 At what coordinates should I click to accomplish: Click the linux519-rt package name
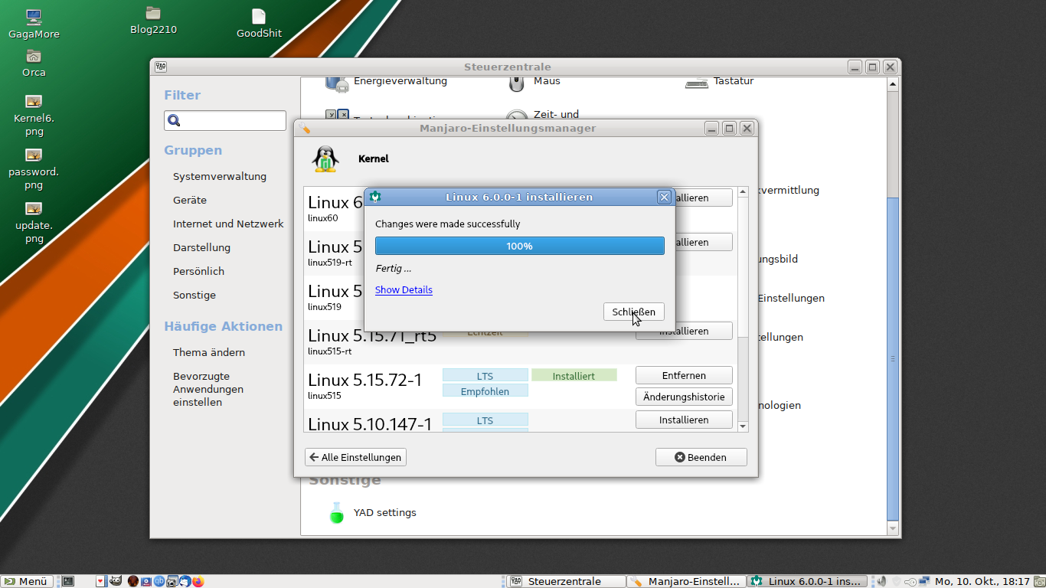(x=330, y=263)
